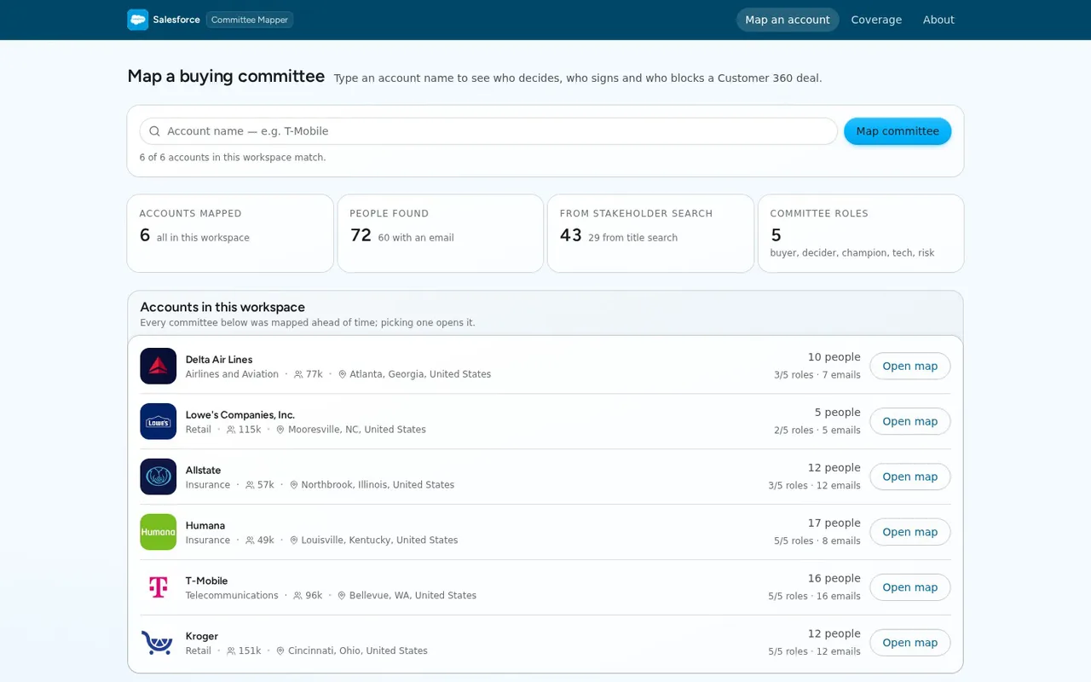
Task: Open map for Lowe's Companies, Inc.
Action: 909,421
